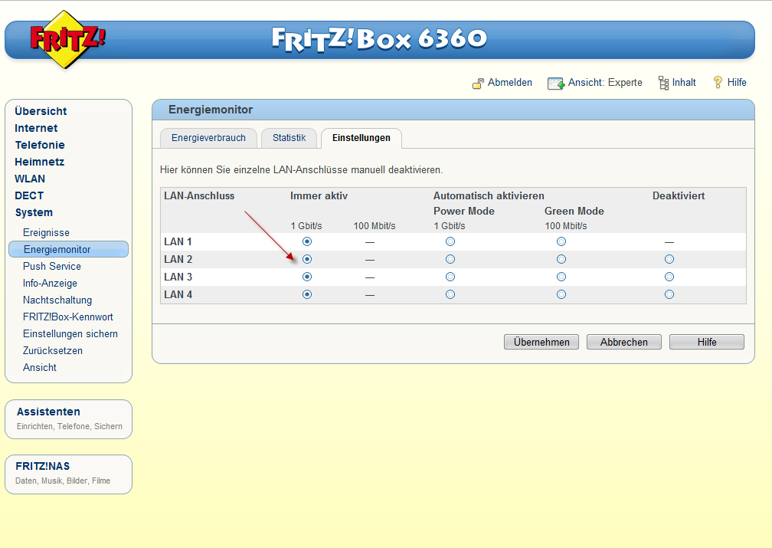Image resolution: width=772 pixels, height=548 pixels.
Task: Switch to the Energieverbrauch tab
Action: (209, 138)
